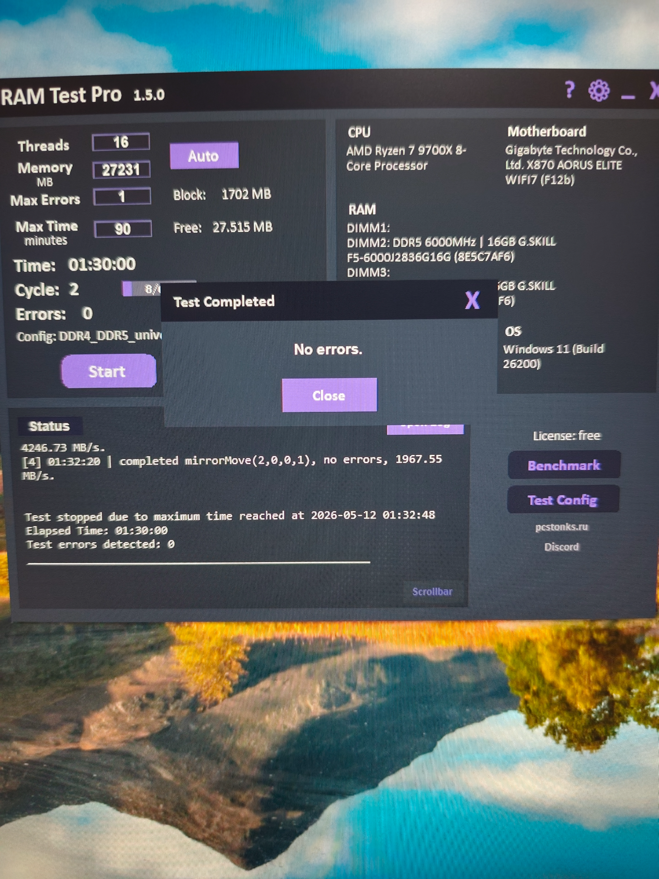Image resolution: width=659 pixels, height=879 pixels.
Task: Click the version number 1.5.0
Action: coord(149,95)
